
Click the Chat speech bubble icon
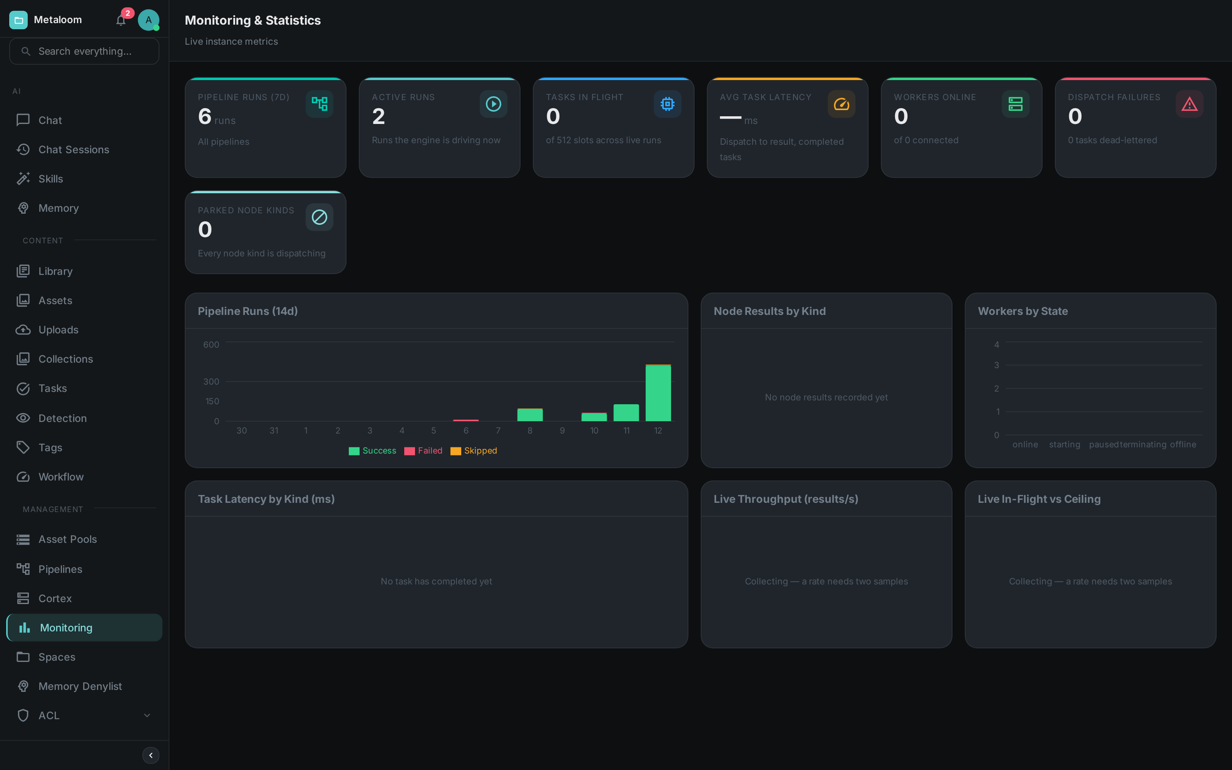coord(23,120)
